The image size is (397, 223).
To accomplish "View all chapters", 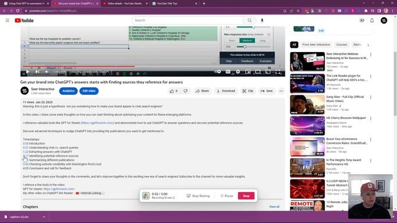I will 274,207.
